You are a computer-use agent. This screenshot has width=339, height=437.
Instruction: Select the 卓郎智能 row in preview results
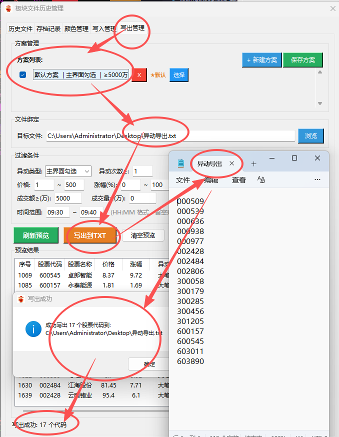click(92, 275)
